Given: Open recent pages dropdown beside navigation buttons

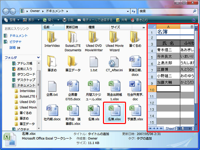Looking at the screenshot, I should point(18,11).
